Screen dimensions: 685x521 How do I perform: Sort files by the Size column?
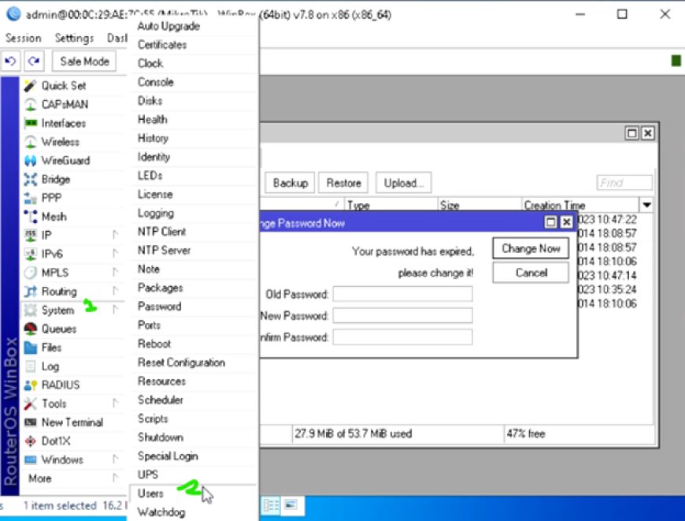coord(479,205)
